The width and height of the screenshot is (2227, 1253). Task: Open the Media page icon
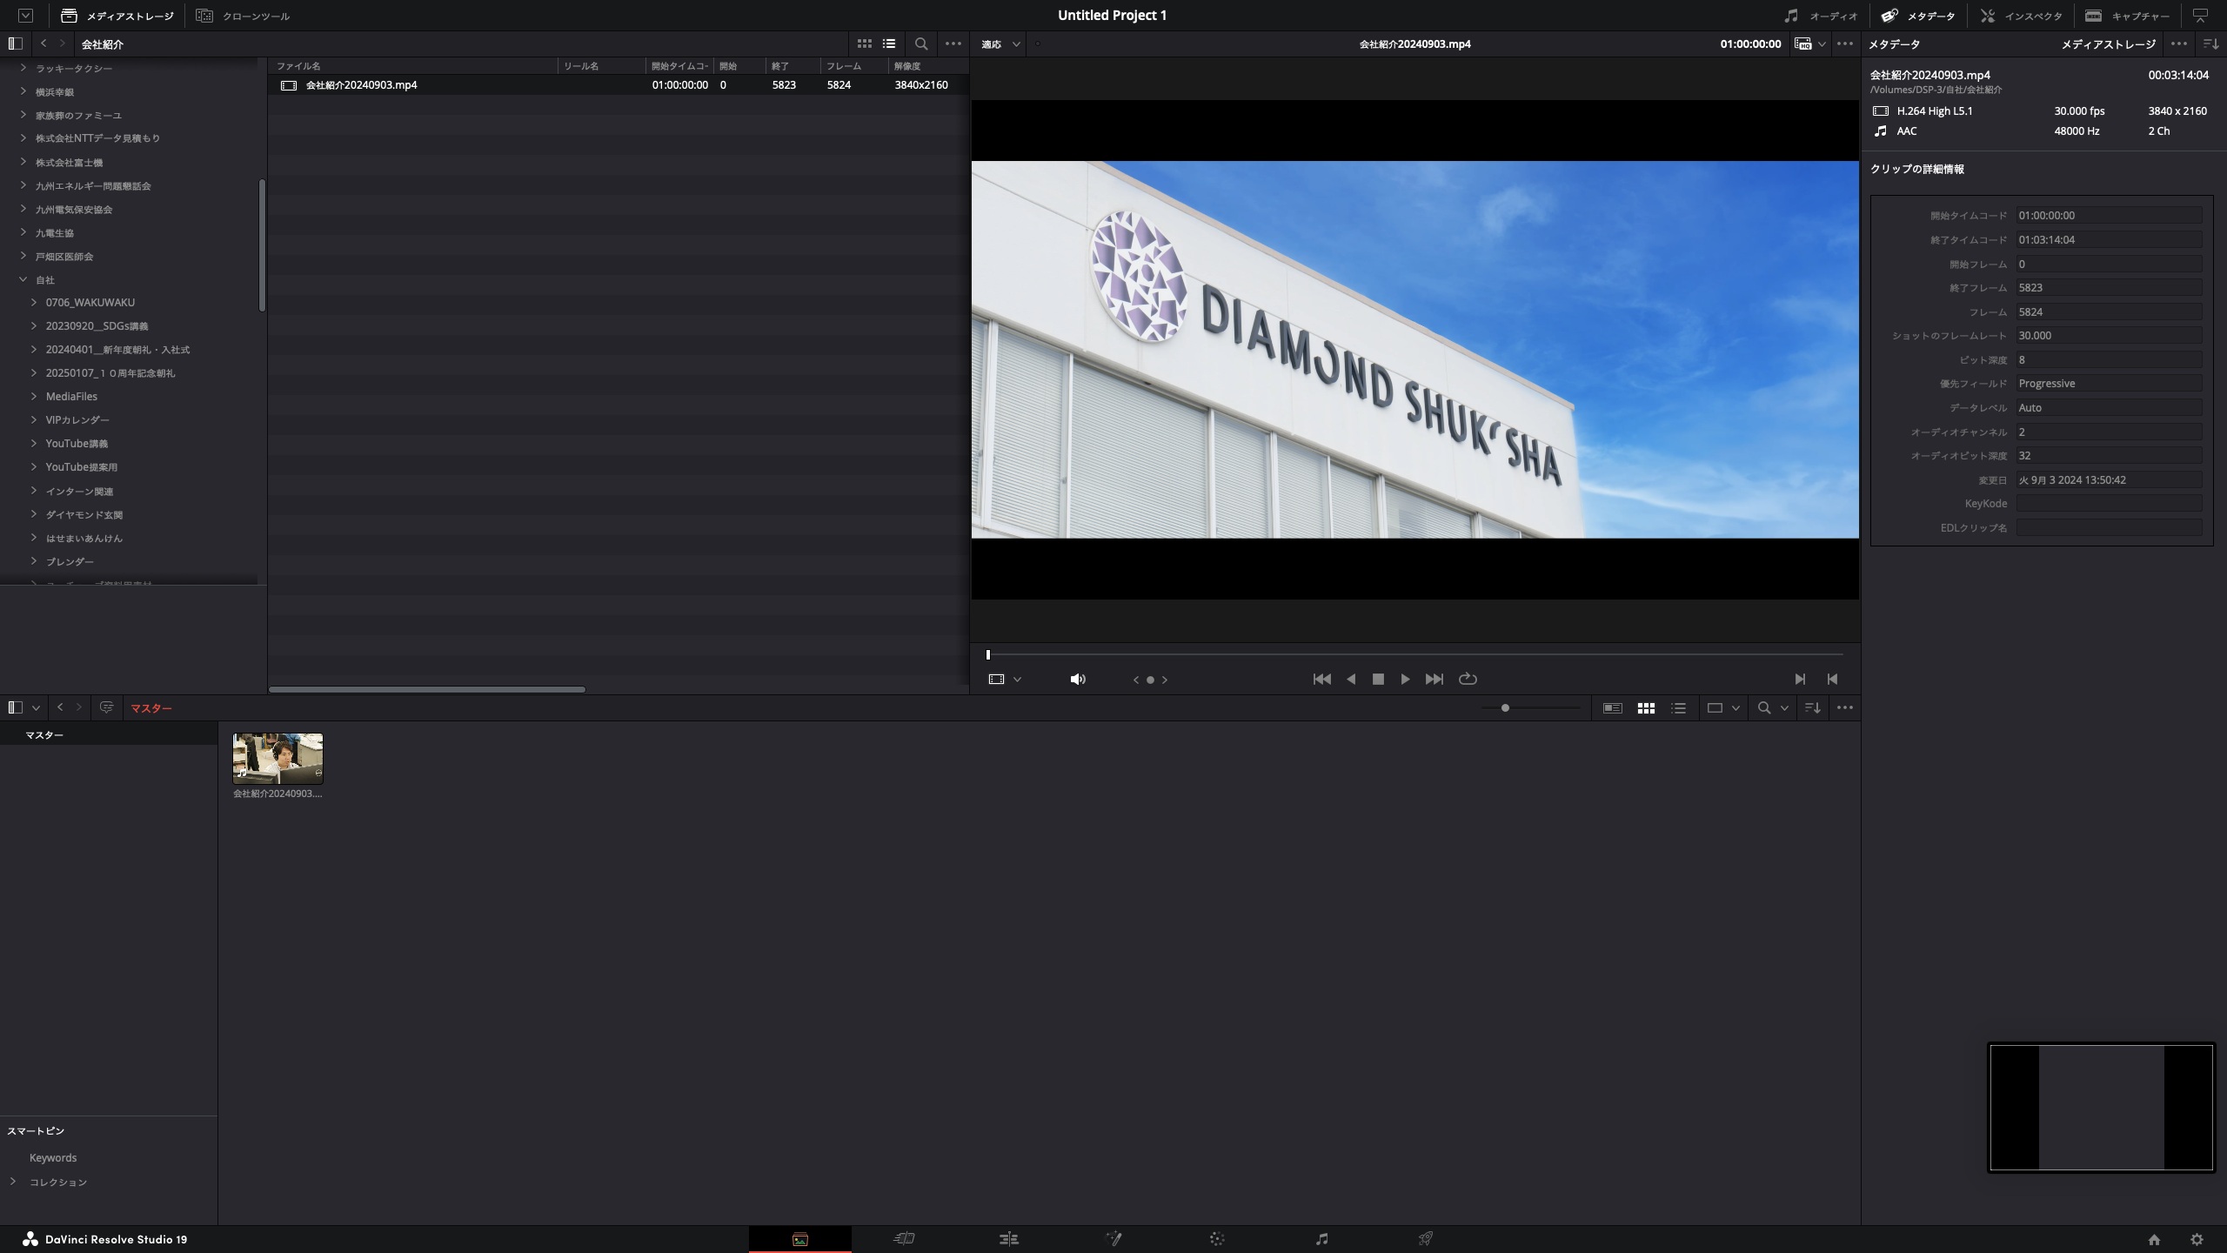[x=799, y=1239]
